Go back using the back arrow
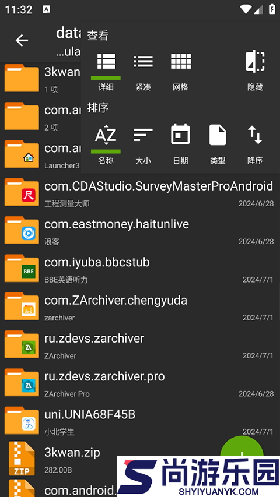 coord(22,41)
